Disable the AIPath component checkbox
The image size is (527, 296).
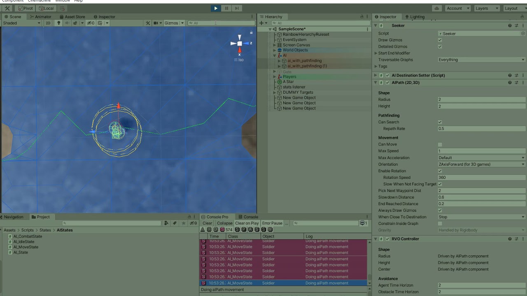(x=387, y=83)
